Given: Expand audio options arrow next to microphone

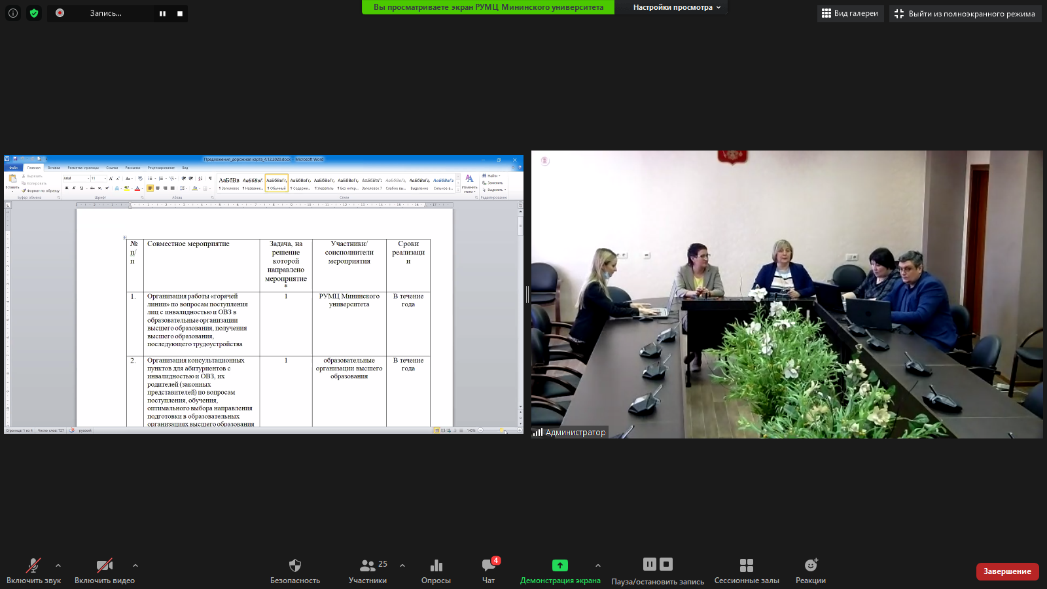Looking at the screenshot, I should (58, 565).
